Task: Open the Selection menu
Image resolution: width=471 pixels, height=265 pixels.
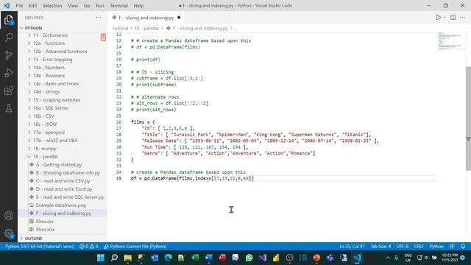Action: [52, 5]
